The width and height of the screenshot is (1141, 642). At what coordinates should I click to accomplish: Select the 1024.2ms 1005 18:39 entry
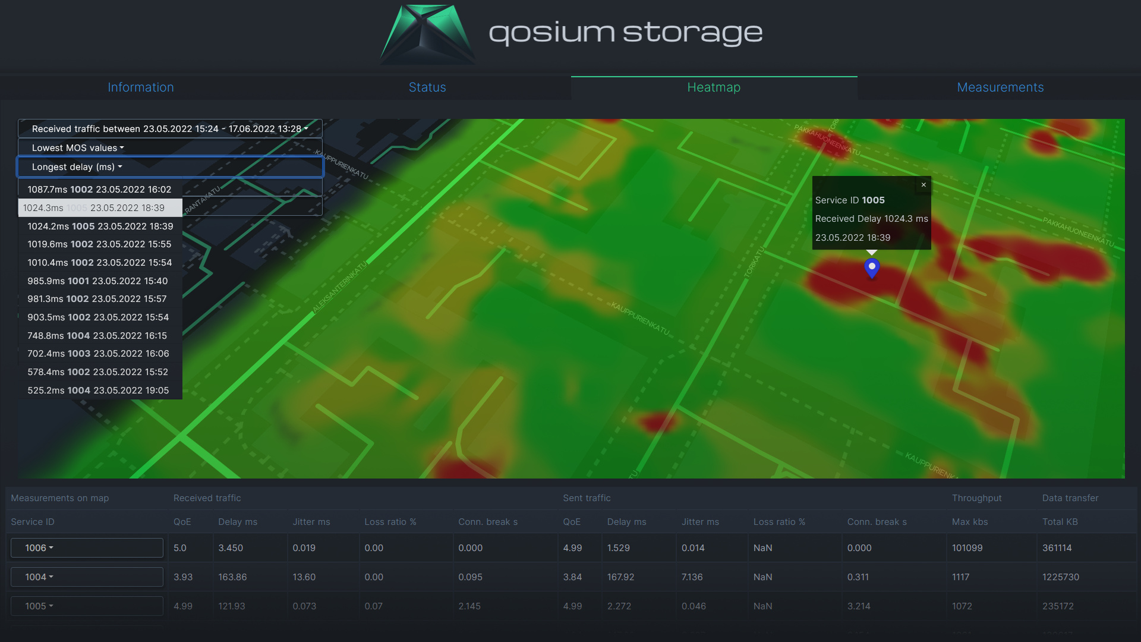pyautogui.click(x=100, y=226)
